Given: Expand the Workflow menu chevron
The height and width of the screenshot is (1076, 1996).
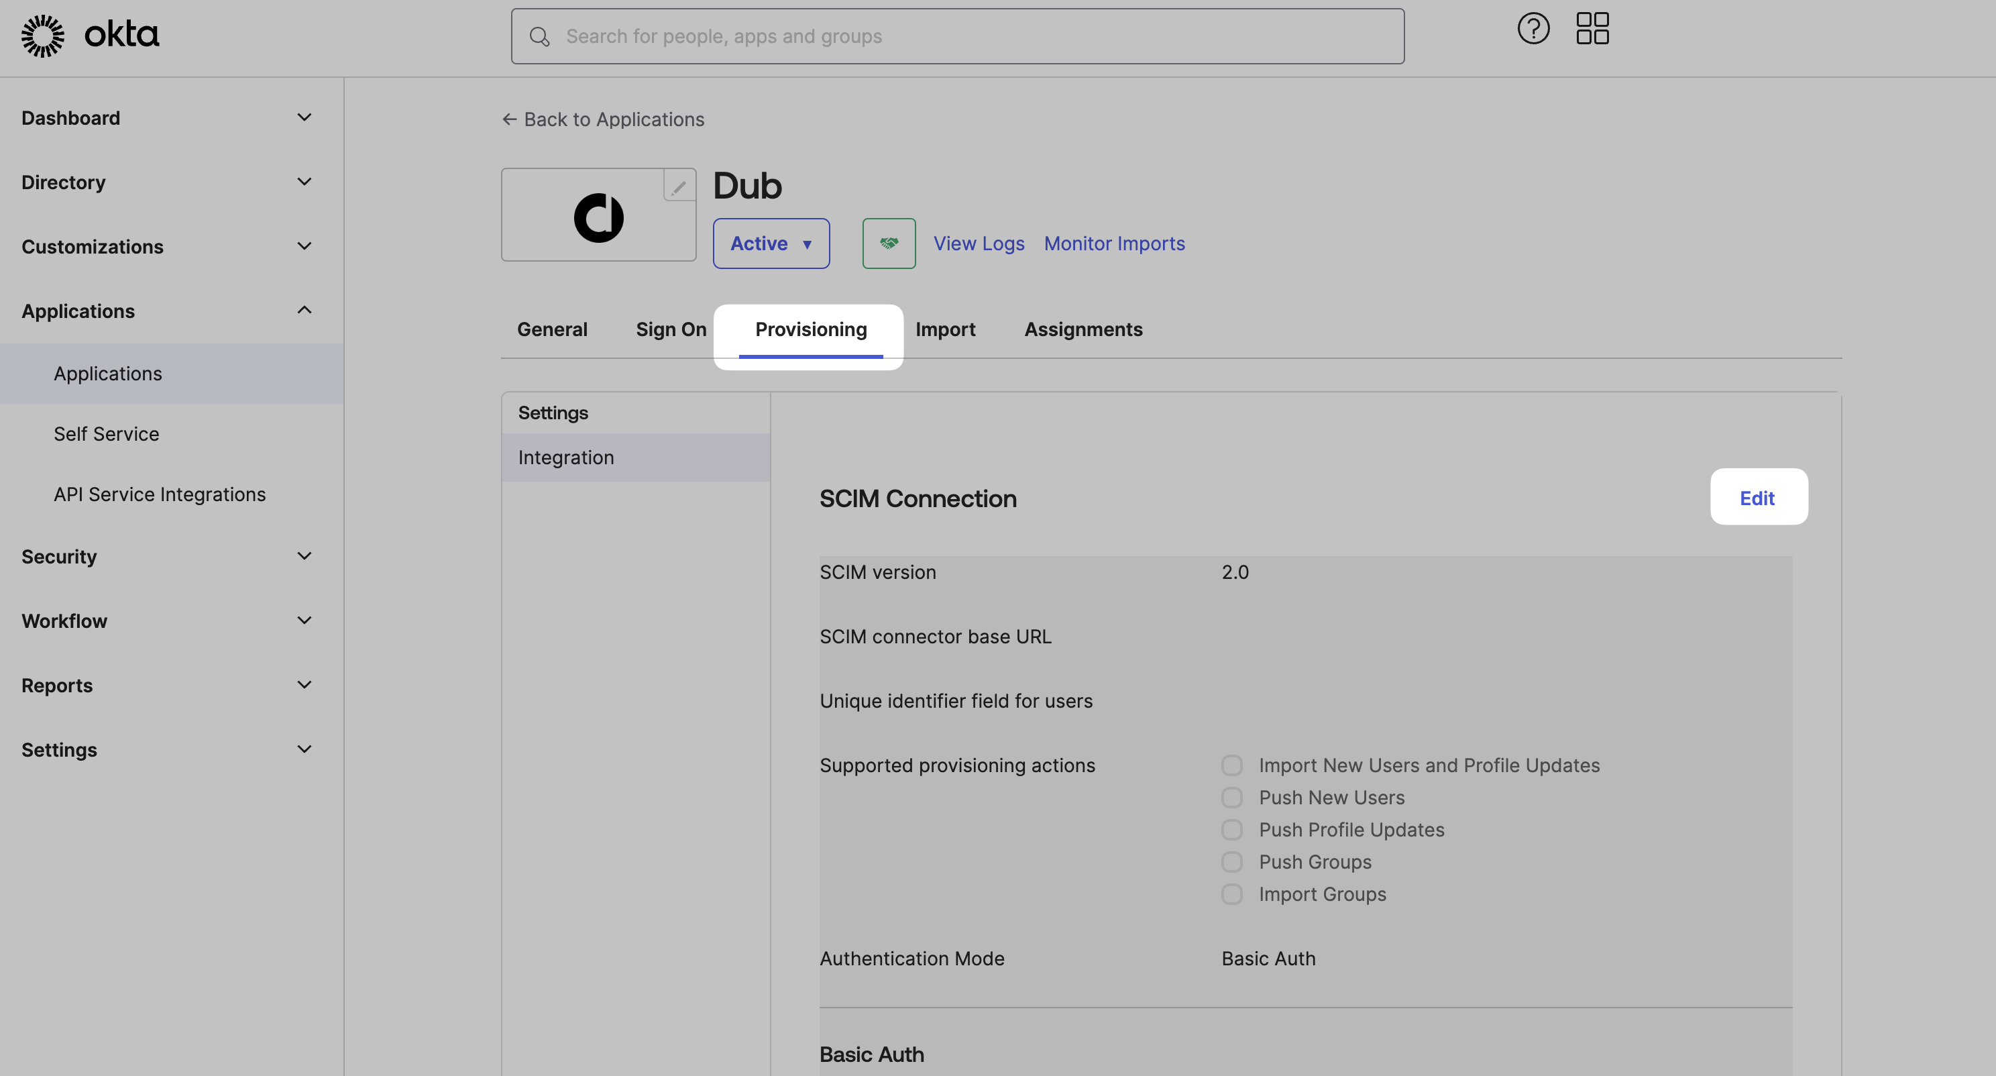Looking at the screenshot, I should [x=304, y=620].
